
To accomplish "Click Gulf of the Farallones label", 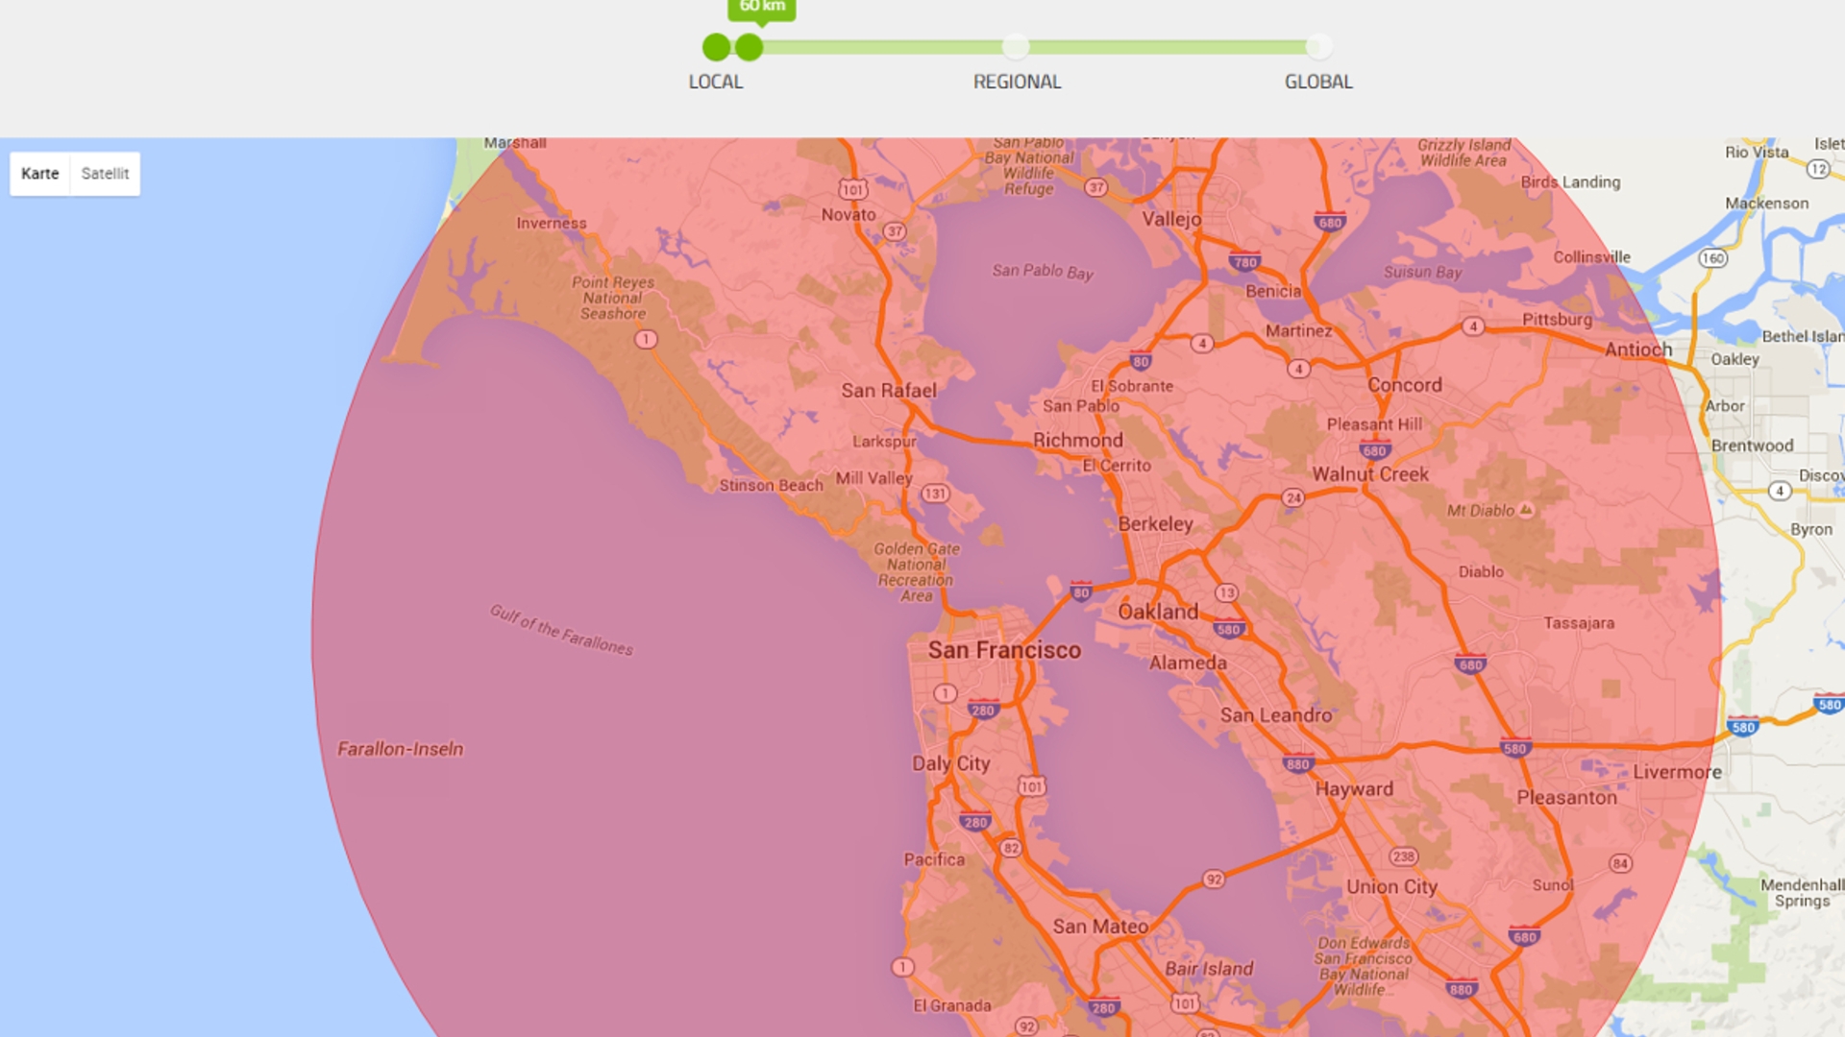I will click(x=562, y=630).
